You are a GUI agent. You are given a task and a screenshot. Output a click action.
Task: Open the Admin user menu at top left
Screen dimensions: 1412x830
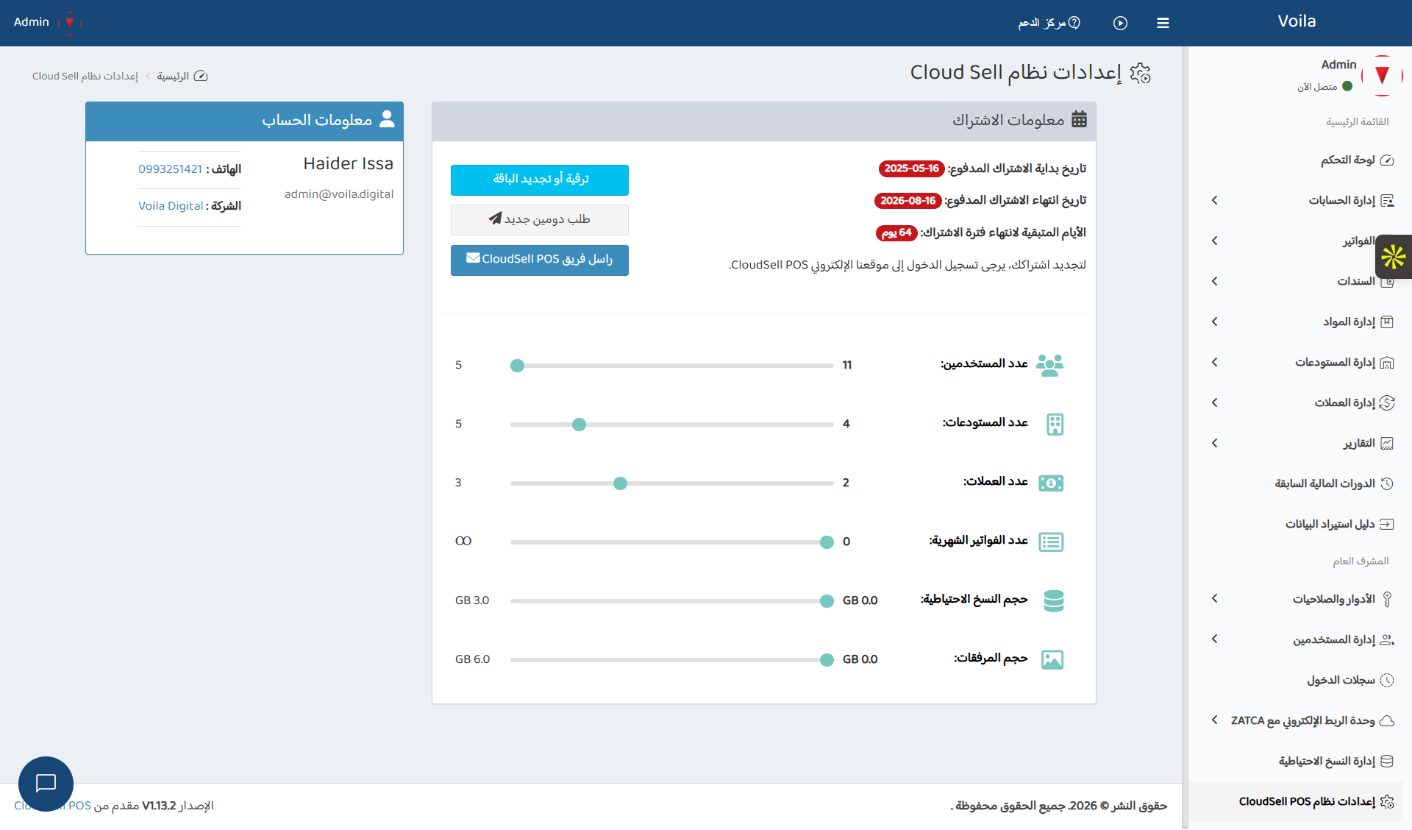(47, 22)
